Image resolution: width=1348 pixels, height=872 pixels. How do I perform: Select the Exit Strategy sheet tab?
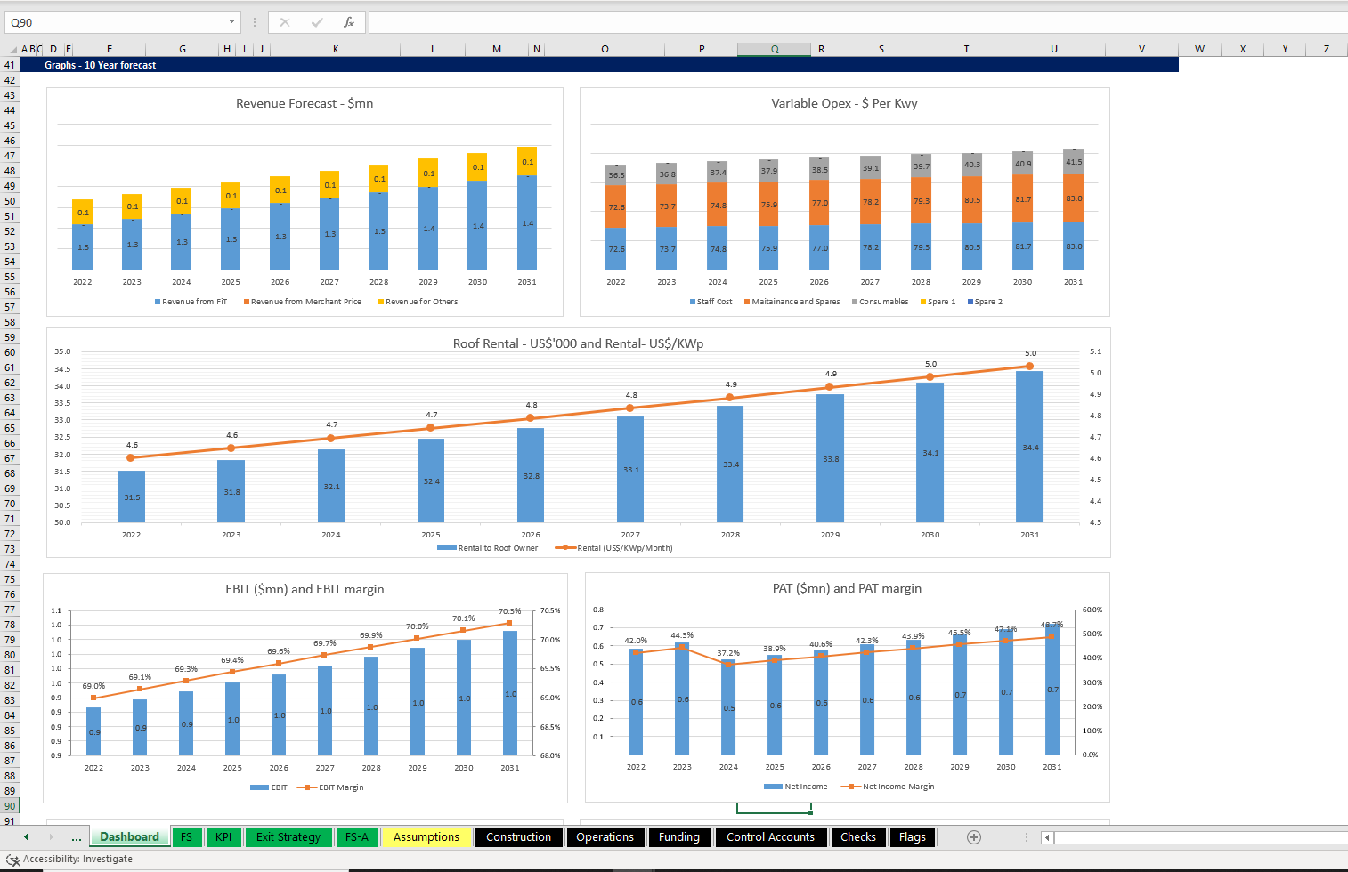click(288, 836)
